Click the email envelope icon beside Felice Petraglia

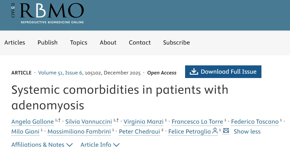tap(226, 131)
